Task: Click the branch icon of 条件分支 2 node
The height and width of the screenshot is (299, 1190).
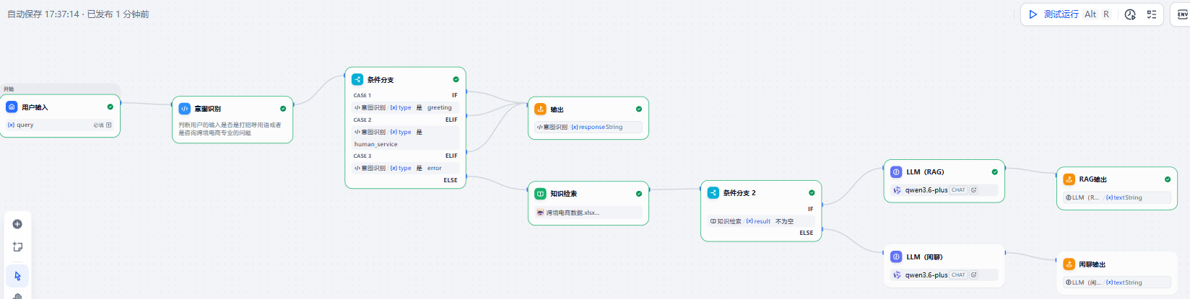Action: pyautogui.click(x=713, y=192)
